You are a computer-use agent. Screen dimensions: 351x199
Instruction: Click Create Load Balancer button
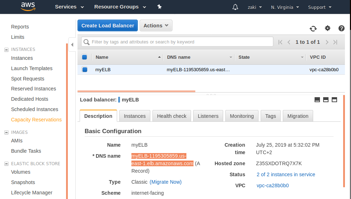(x=107, y=26)
